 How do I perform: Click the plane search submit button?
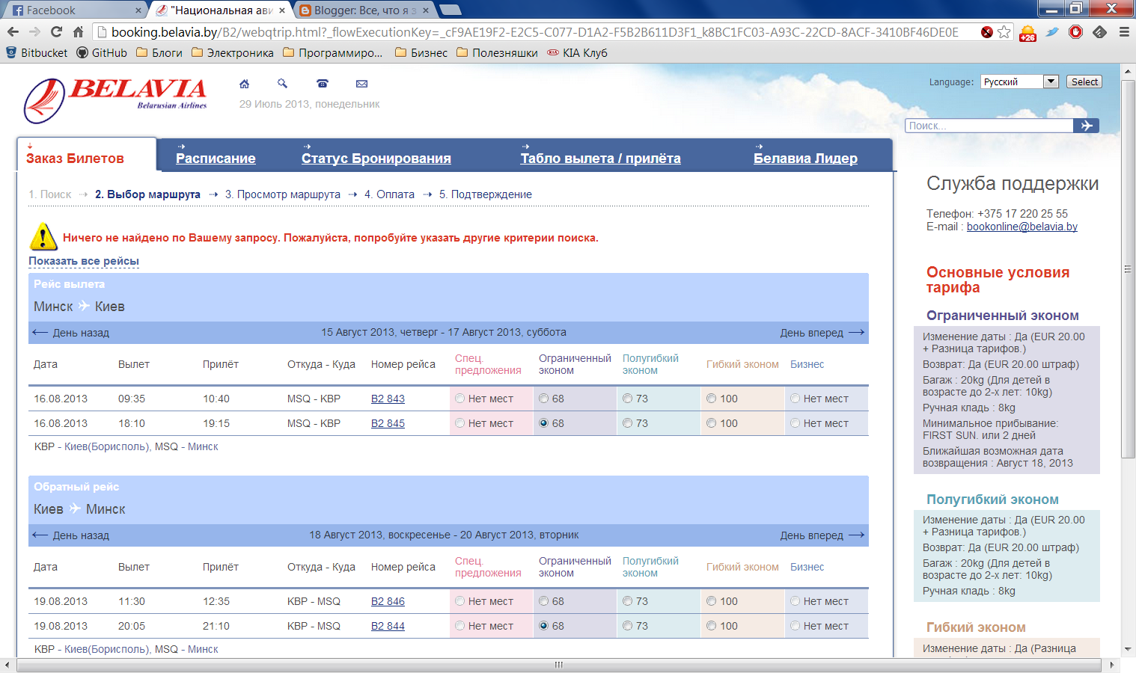coord(1086,126)
